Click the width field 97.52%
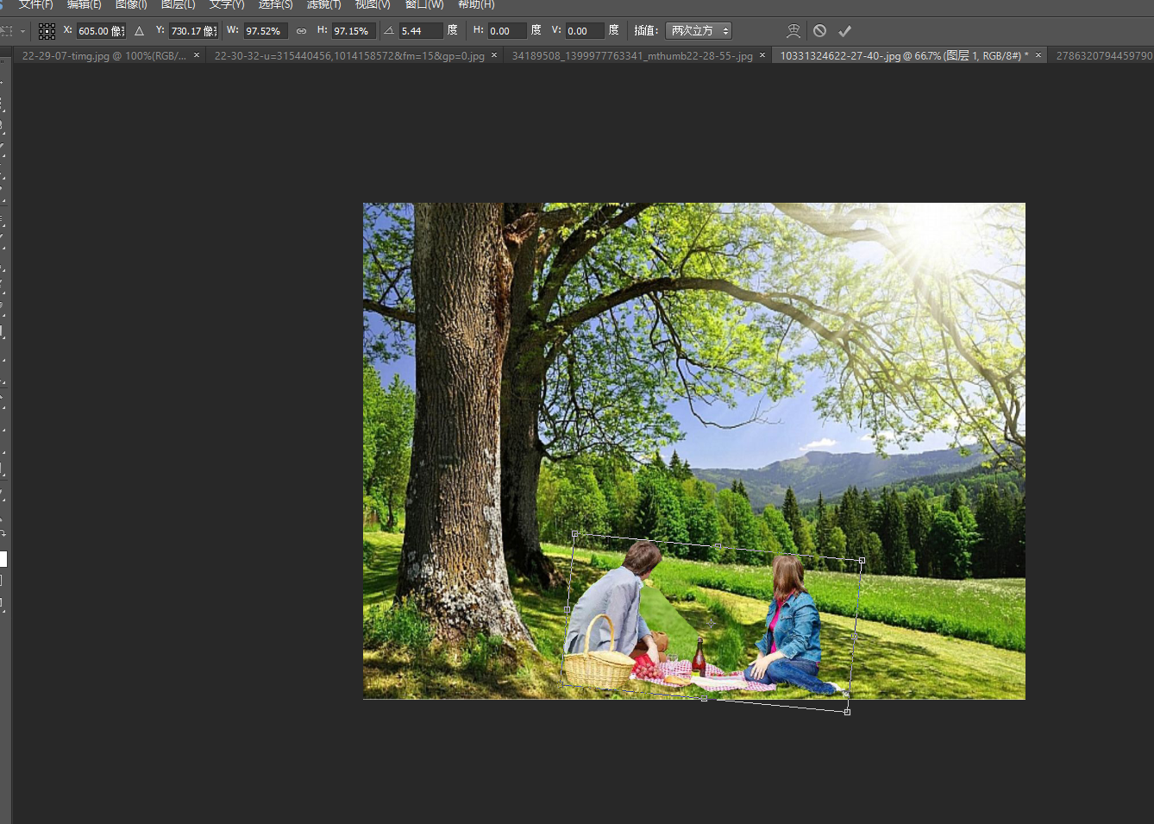Screen dimensions: 1154x824 (265, 31)
